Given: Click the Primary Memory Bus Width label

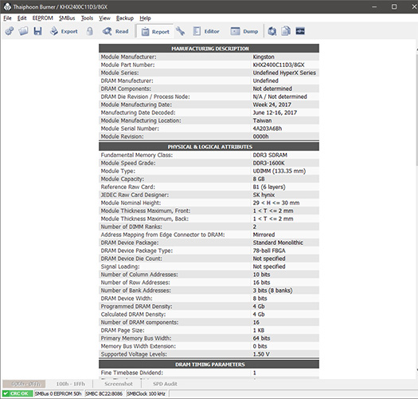Looking at the screenshot, I should coord(136,338).
